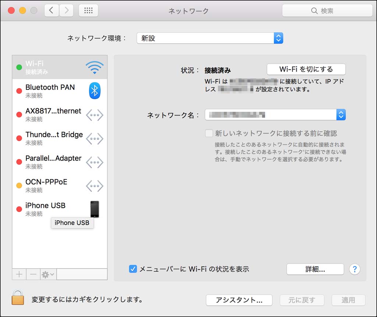Screen dimensions: 377x317
Task: Click the OCN-PPPoE connection icon
Action: 95,186
